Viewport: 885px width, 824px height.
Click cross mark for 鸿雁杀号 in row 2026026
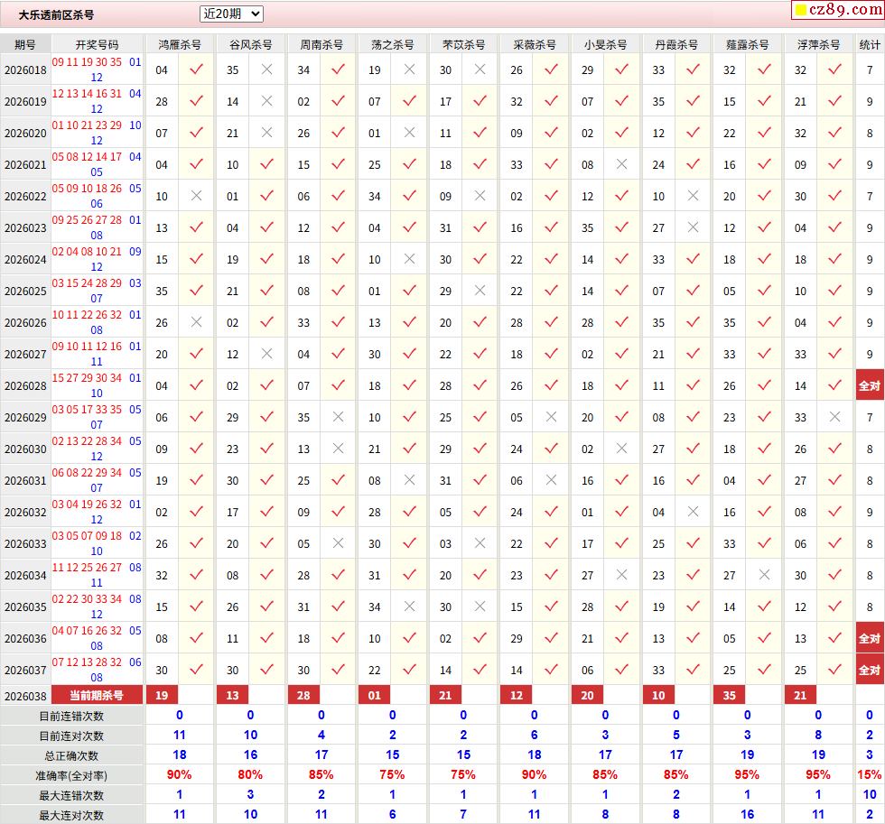[x=196, y=322]
